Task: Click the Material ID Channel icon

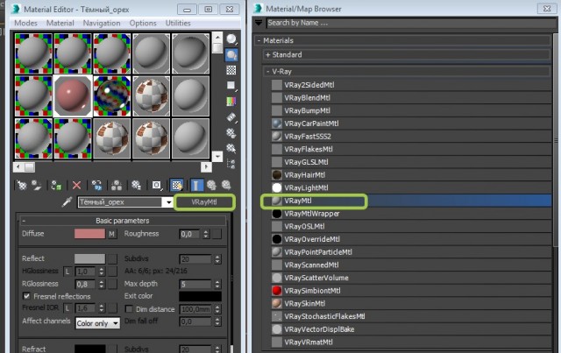Action: pos(156,185)
